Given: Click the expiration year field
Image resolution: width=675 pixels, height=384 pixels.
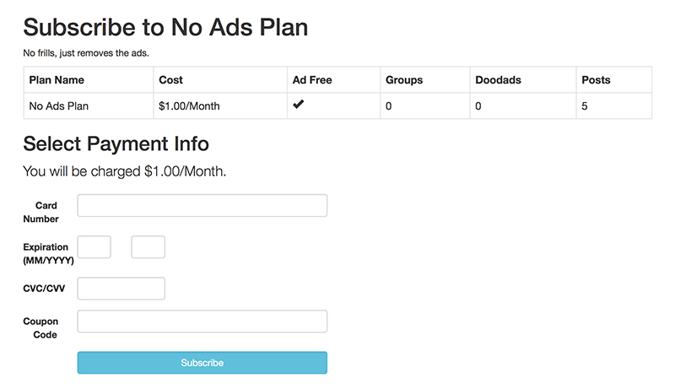Looking at the screenshot, I should click(x=148, y=247).
